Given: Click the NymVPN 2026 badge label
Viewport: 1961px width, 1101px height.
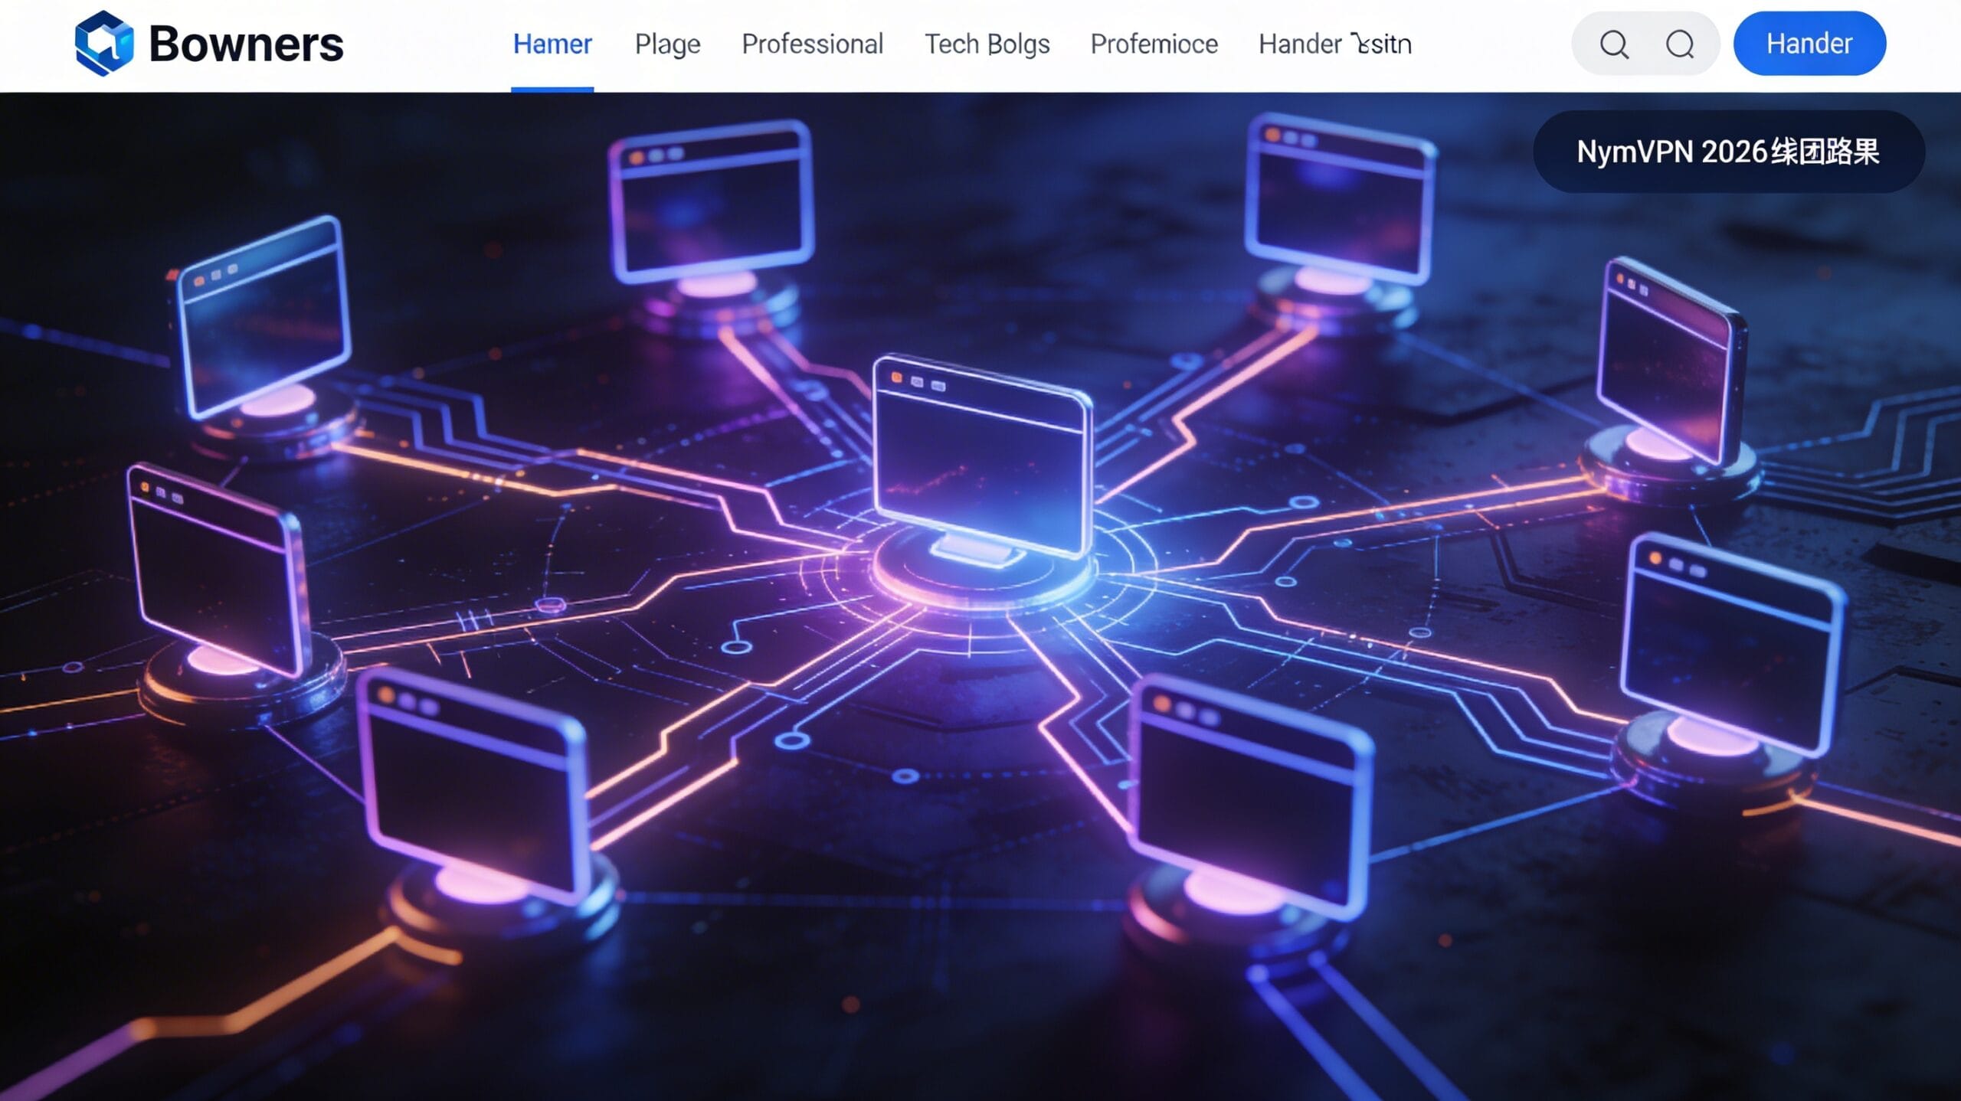Looking at the screenshot, I should (x=1727, y=152).
